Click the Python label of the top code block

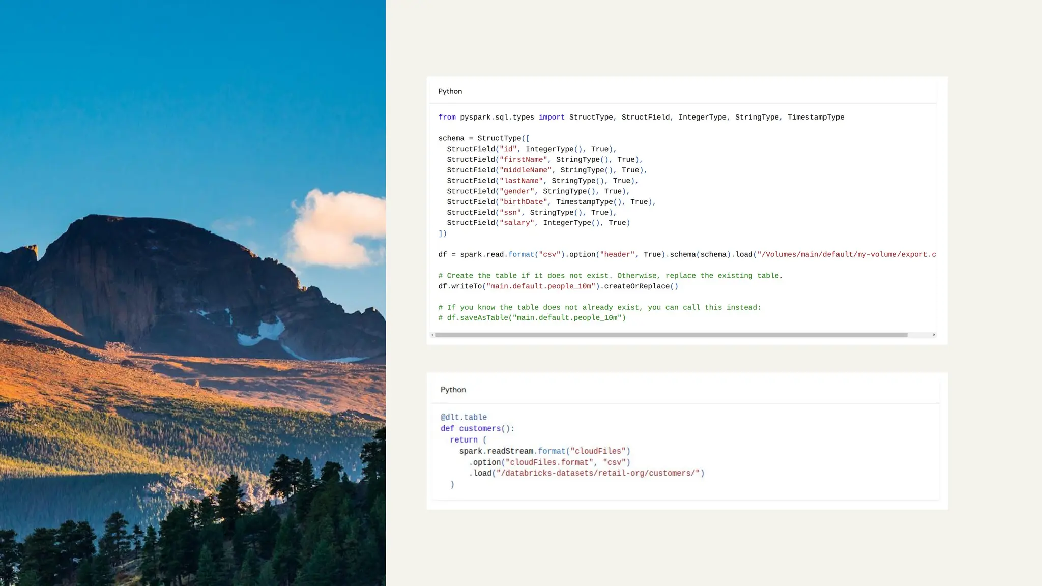450,91
